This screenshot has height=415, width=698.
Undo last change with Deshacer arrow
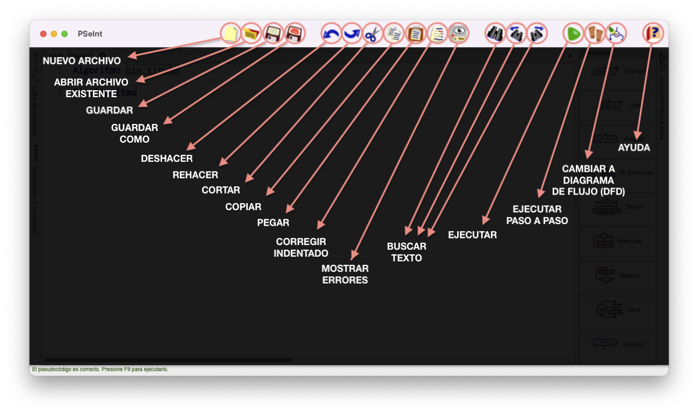click(x=331, y=33)
